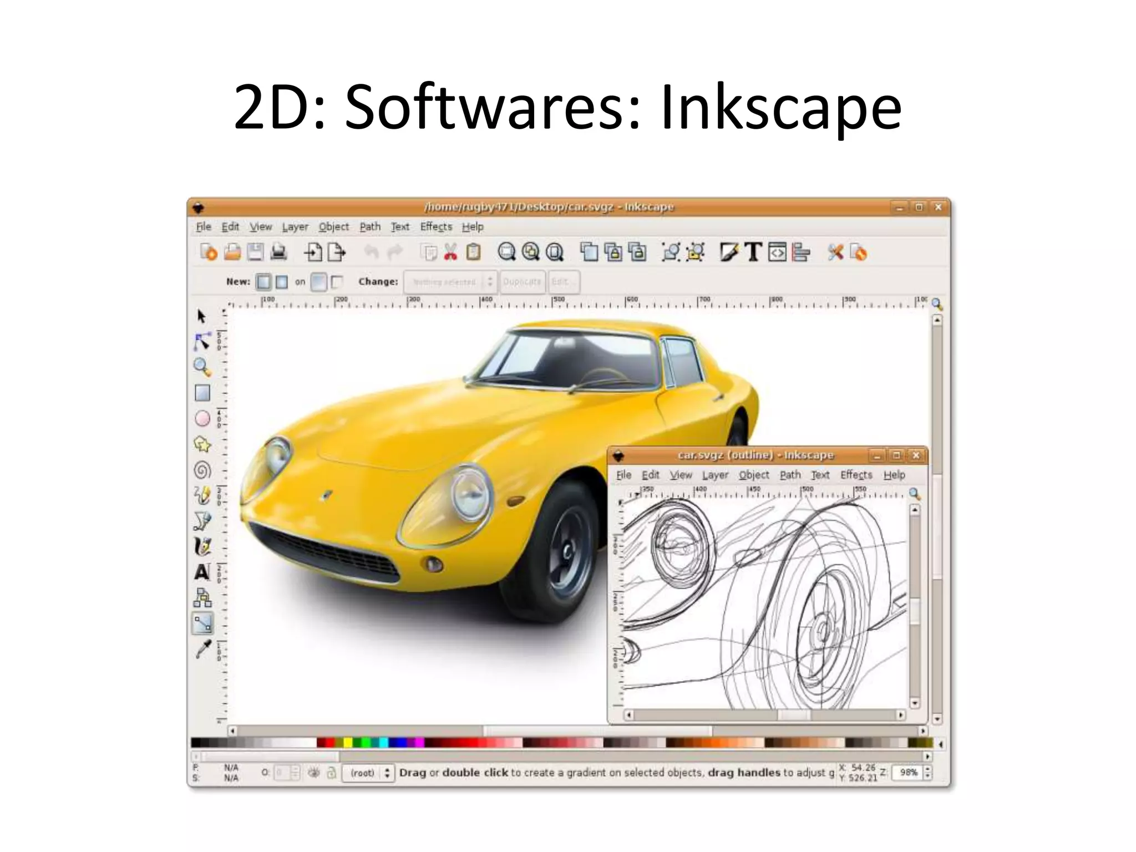Screen dimensions: 1136x852
Task: Click the Group objects icon
Action: coord(670,252)
